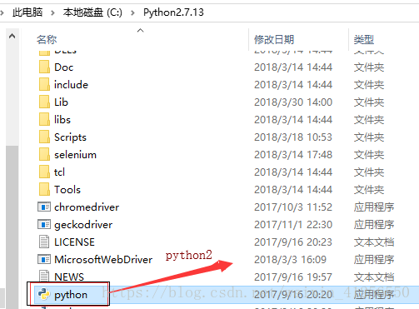Sort by the 名称 column header
The height and width of the screenshot is (309, 419).
pyautogui.click(x=47, y=40)
